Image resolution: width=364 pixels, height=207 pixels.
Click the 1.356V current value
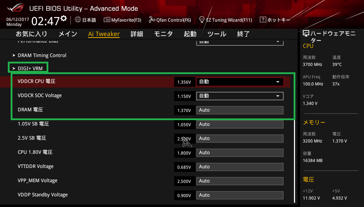pyautogui.click(x=184, y=82)
